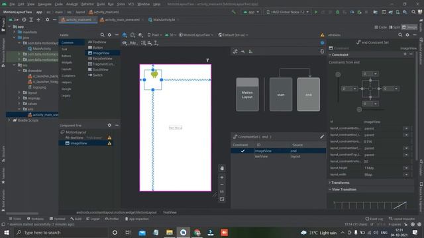
Task: Open HMD Global Nokia 7.2 device dropdown
Action: [287, 12]
